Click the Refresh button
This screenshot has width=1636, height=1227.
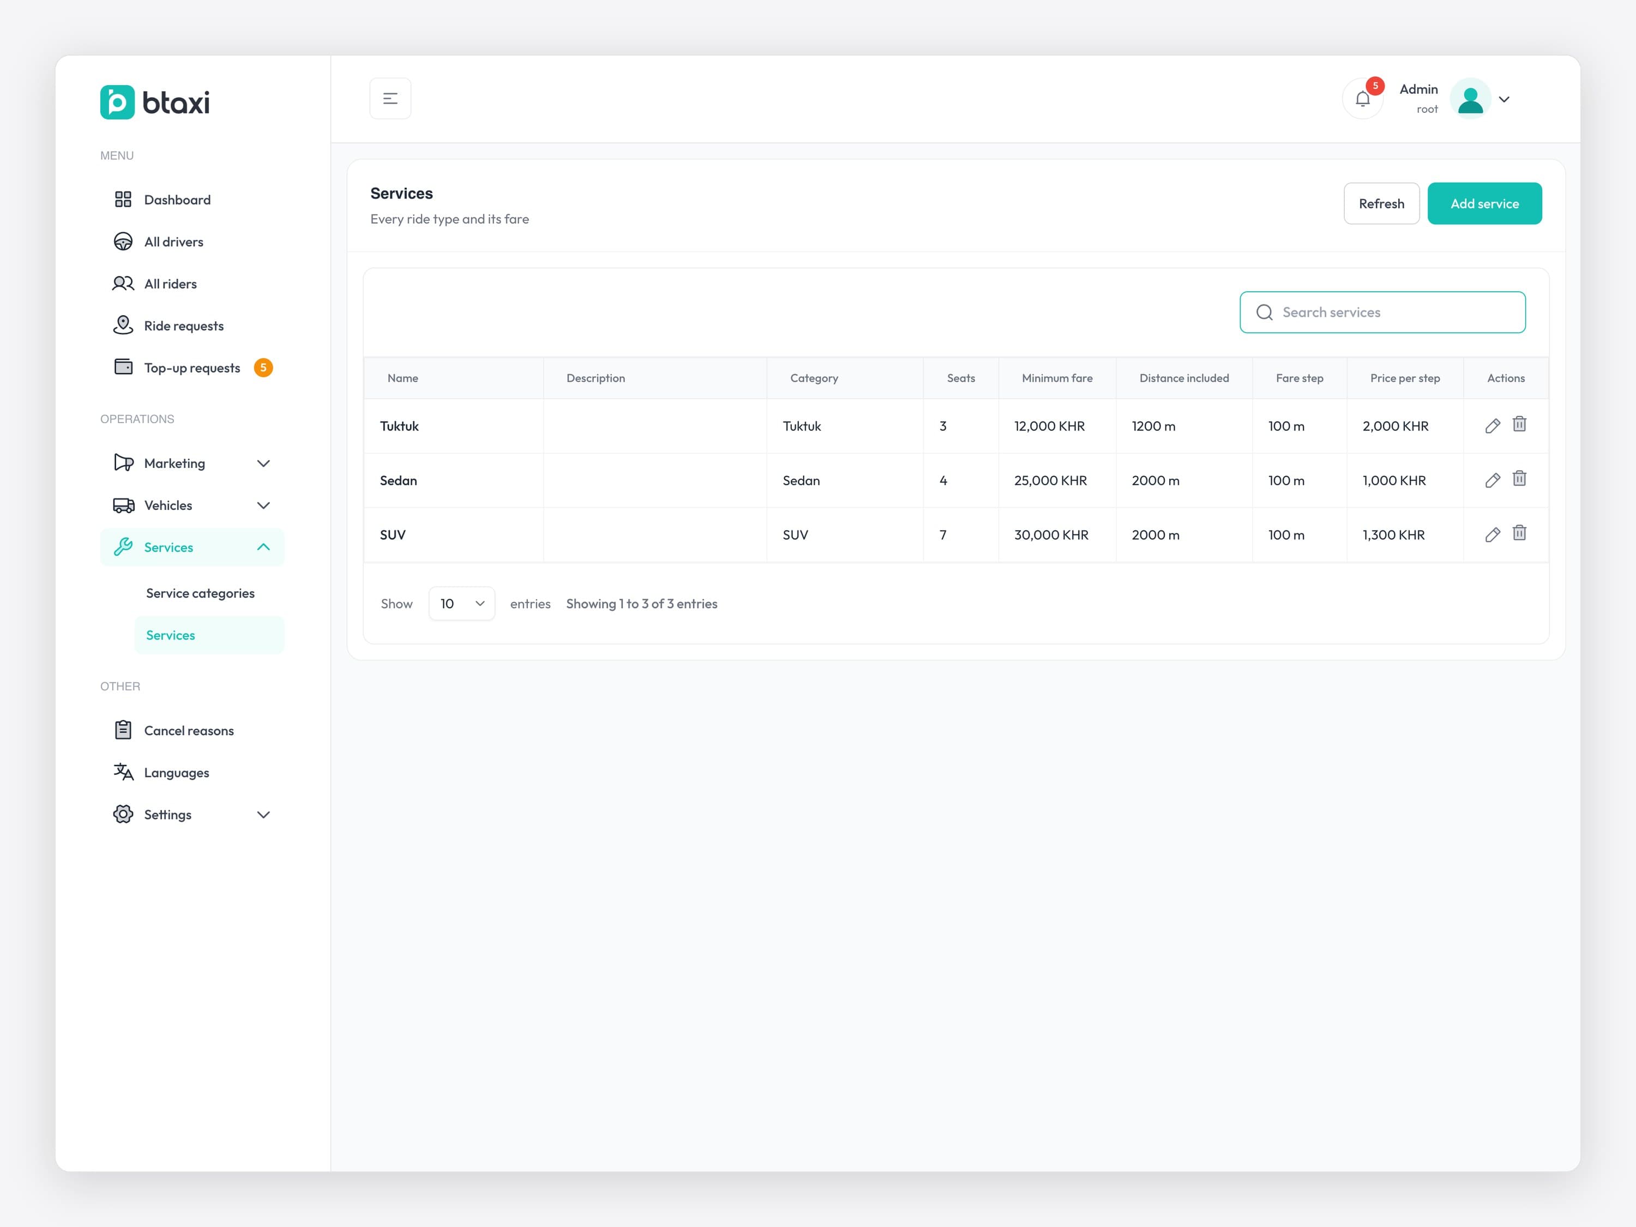coord(1381,203)
